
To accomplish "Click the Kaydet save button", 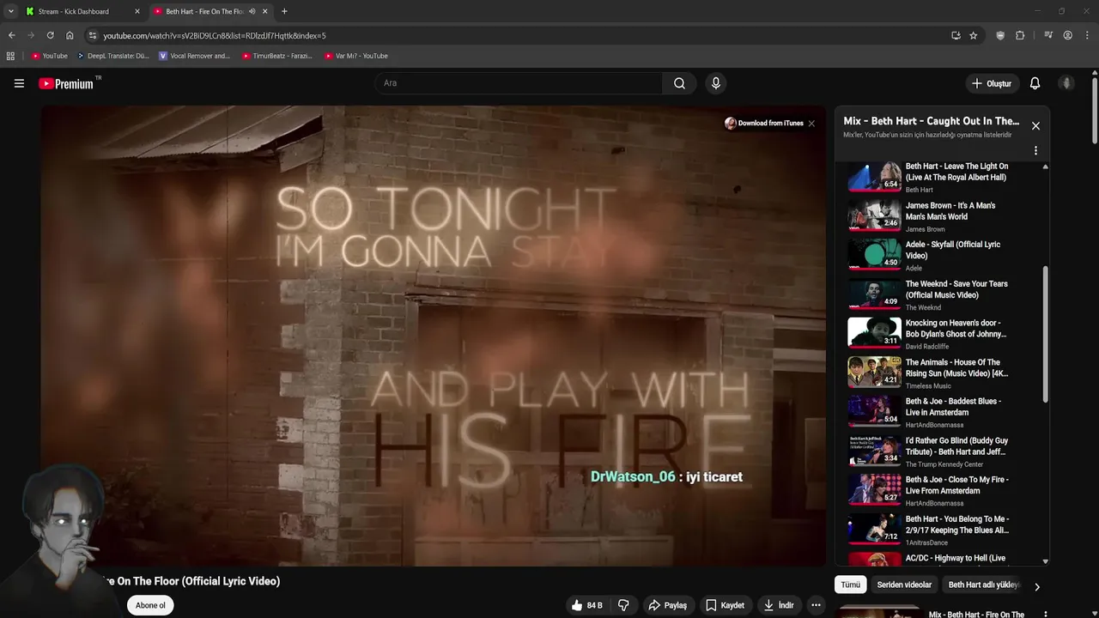I will [725, 605].
